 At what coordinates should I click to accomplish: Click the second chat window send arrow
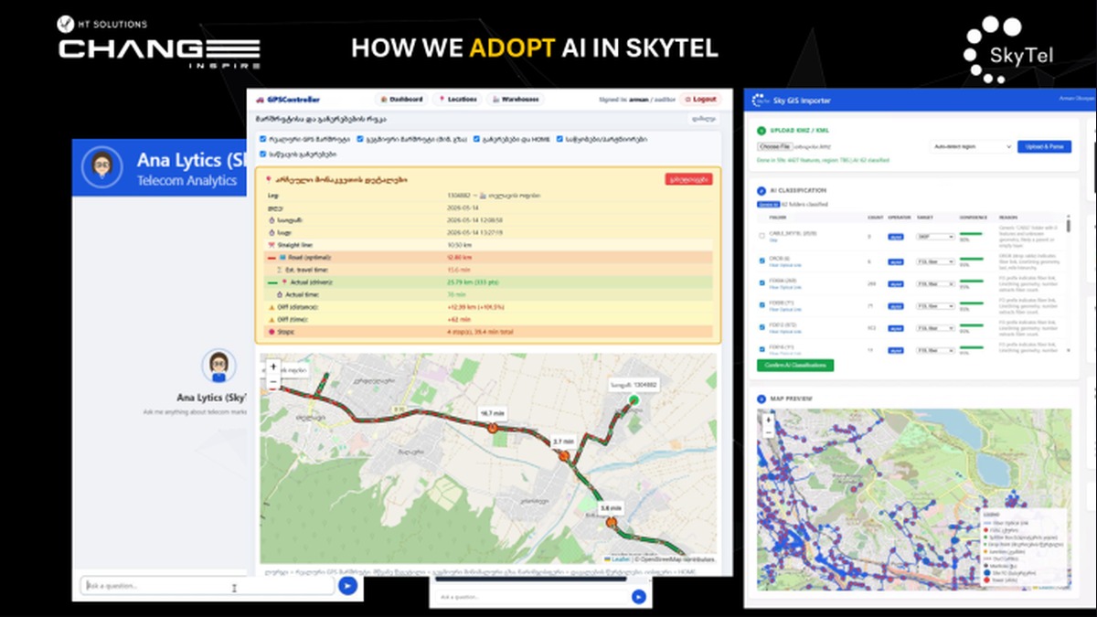[639, 597]
